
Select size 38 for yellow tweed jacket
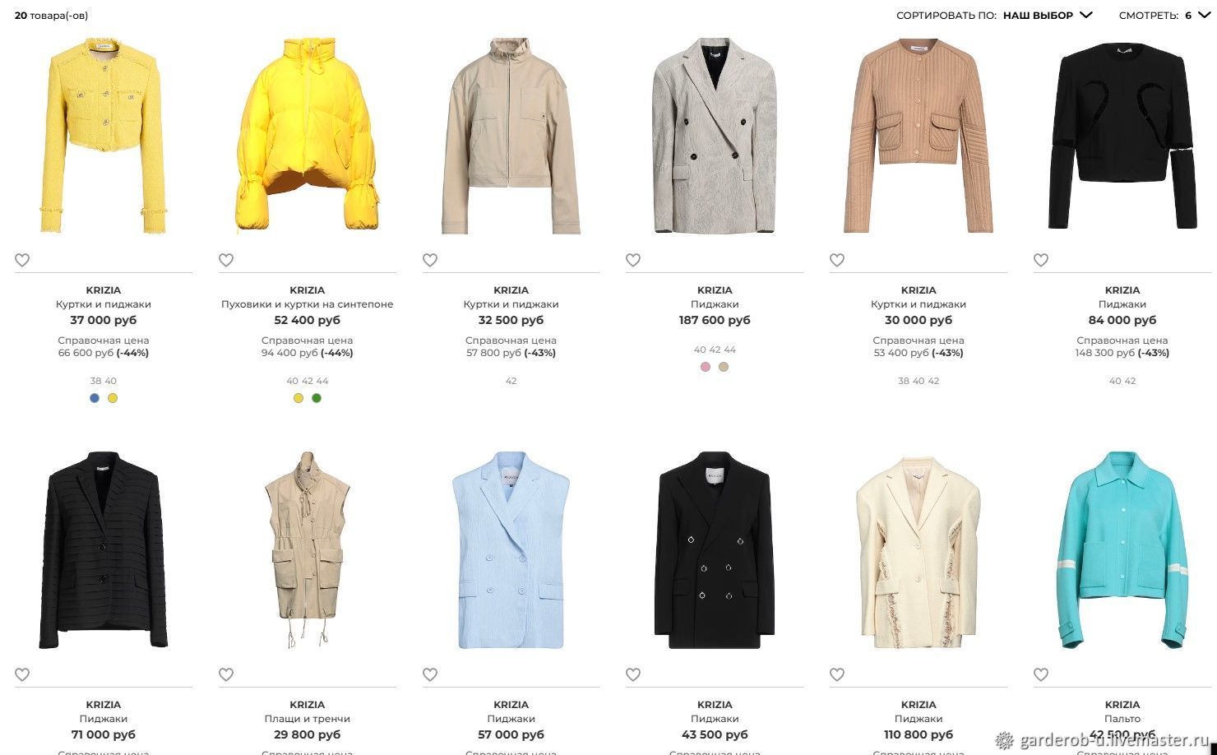tap(95, 381)
